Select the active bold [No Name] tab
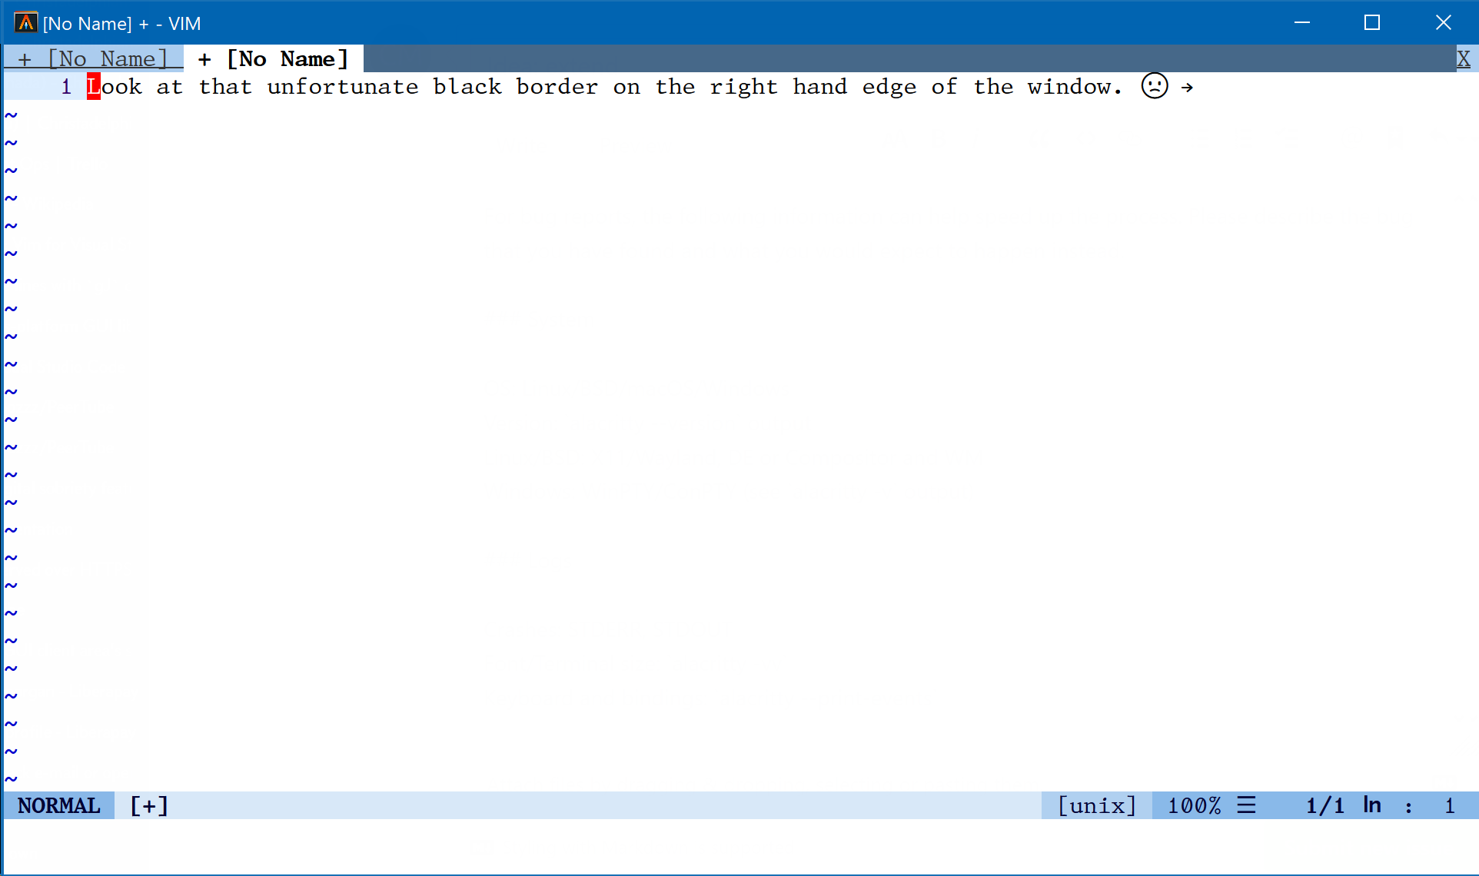1479x876 pixels. click(x=274, y=58)
